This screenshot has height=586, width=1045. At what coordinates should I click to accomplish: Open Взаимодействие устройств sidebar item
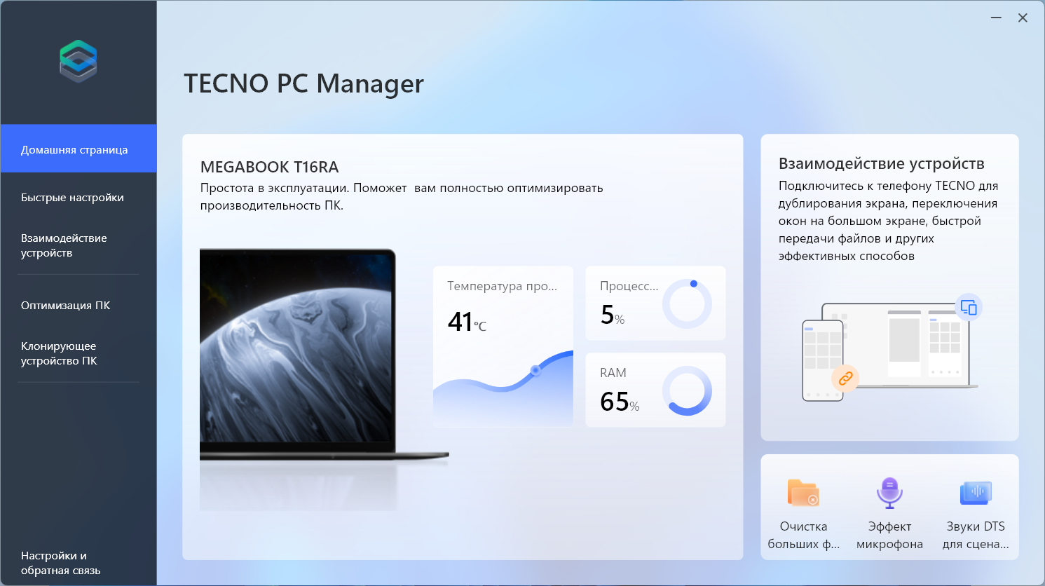(78, 245)
